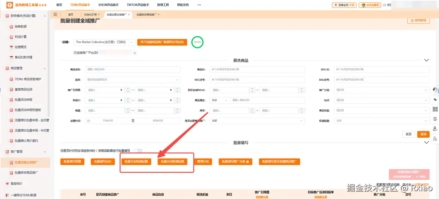Open the 极速起量 filter dropdown
This screenshot has width=439, height=199.
(381, 121)
